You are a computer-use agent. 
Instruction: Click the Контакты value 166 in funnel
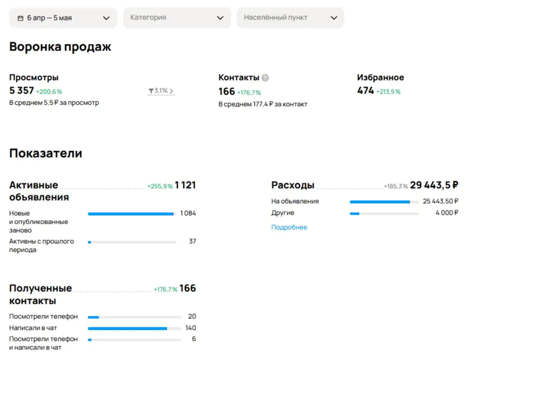226,92
